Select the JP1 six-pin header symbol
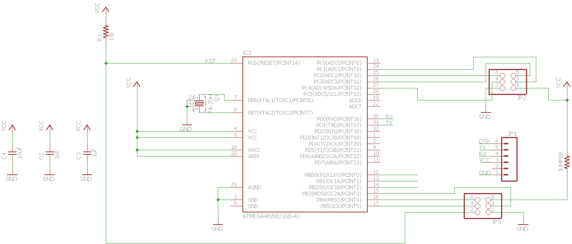The width and height of the screenshot is (572, 244). (x=510, y=159)
